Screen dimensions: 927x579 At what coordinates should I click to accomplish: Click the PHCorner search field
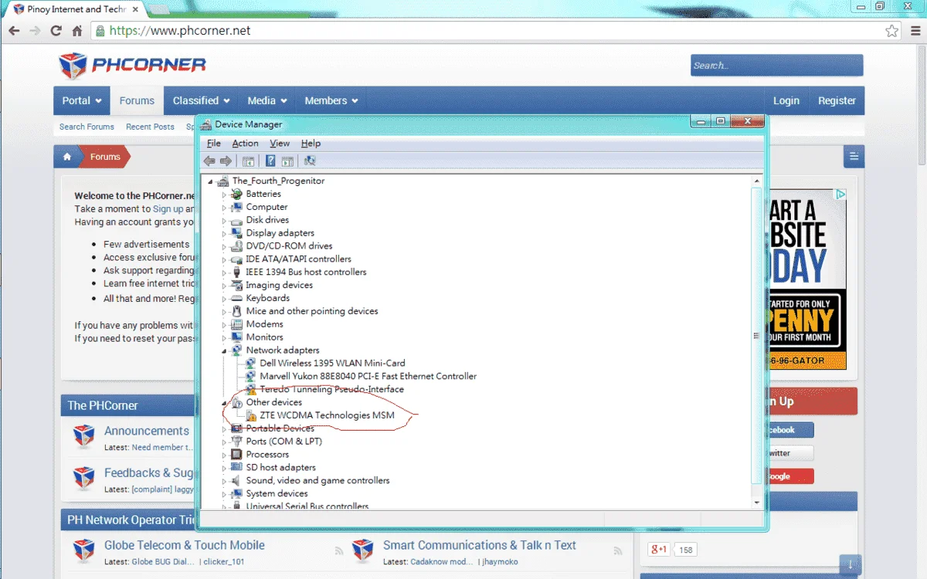coord(776,66)
